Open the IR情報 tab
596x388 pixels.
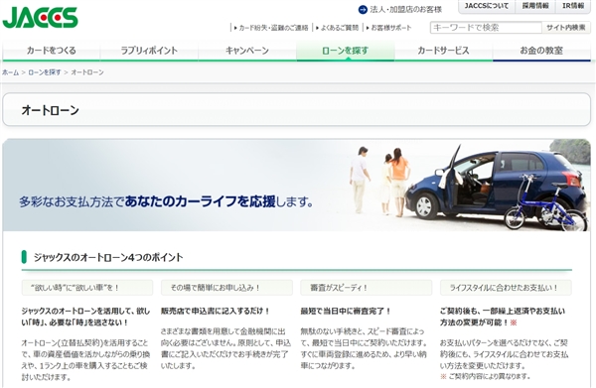coord(573,6)
